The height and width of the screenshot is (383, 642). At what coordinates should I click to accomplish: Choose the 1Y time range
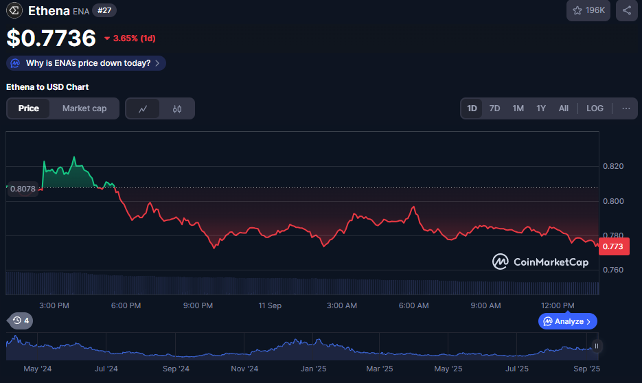point(541,108)
